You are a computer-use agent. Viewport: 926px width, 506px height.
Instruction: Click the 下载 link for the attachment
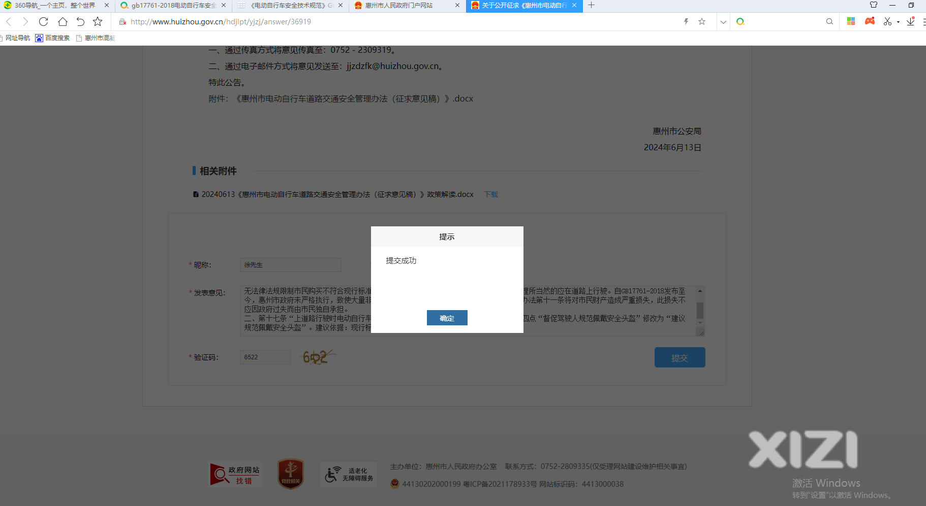tap(491, 194)
